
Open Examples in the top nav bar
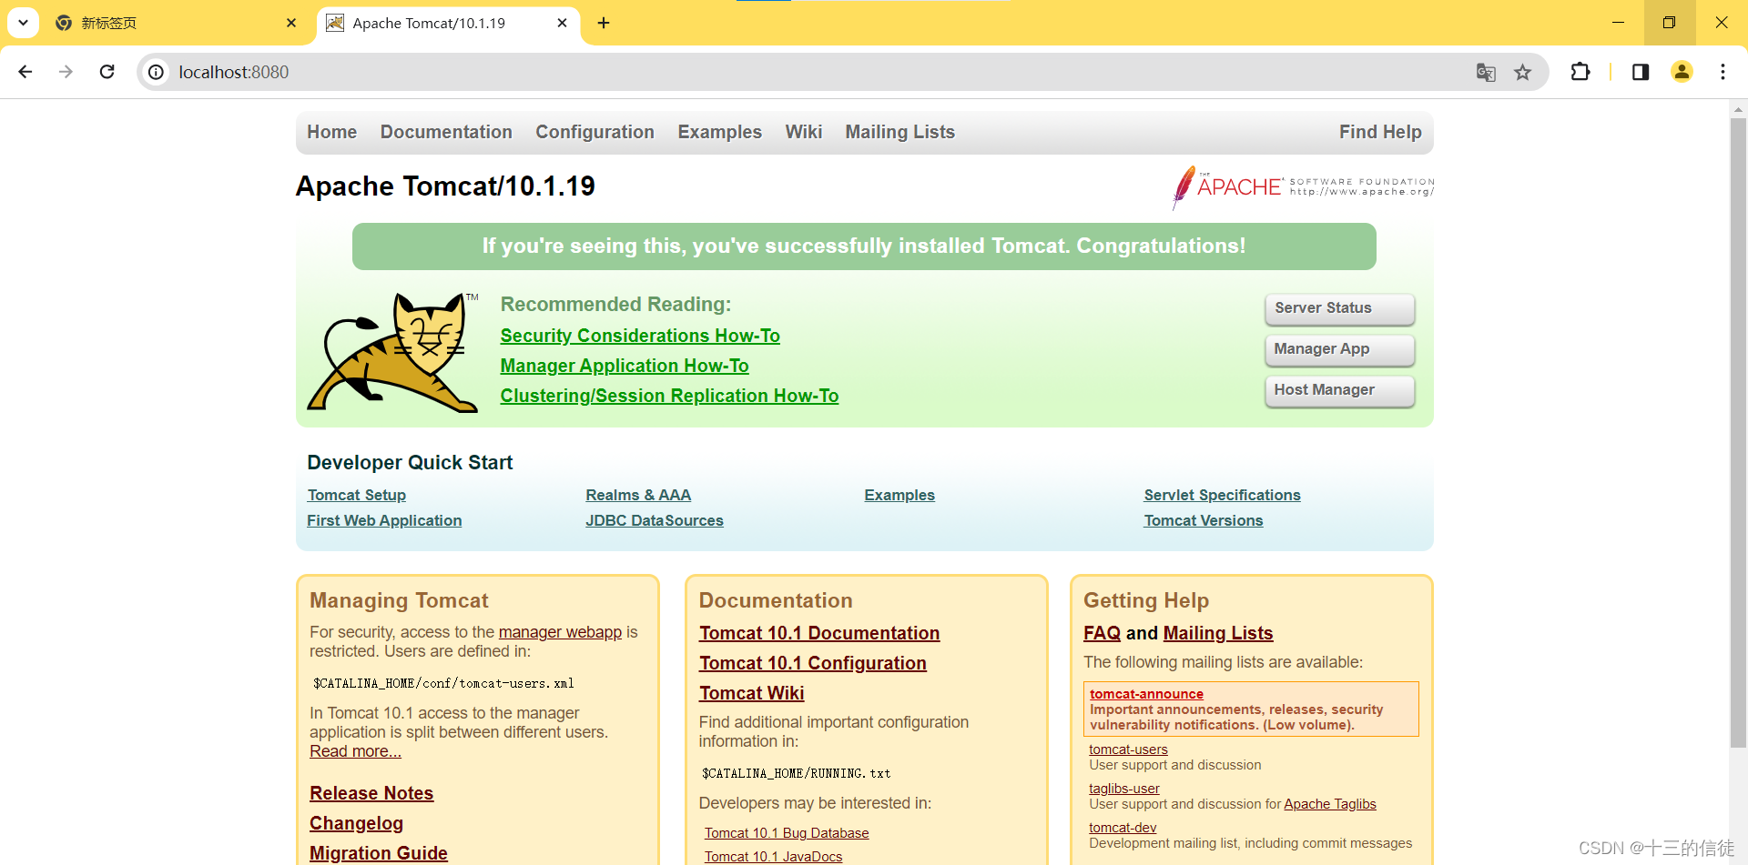click(x=719, y=132)
